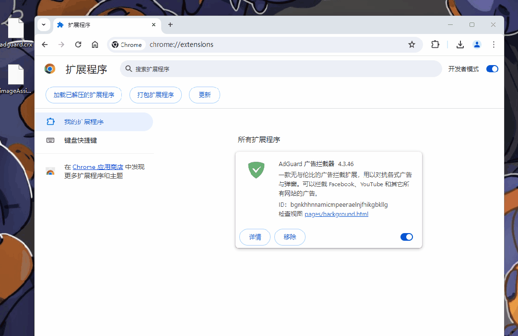Click 打包扩展程序 button

point(155,95)
